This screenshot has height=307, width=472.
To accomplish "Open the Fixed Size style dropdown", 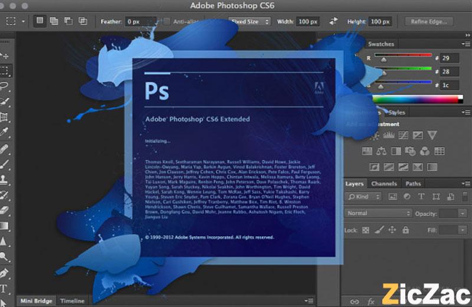I will 249,21.
